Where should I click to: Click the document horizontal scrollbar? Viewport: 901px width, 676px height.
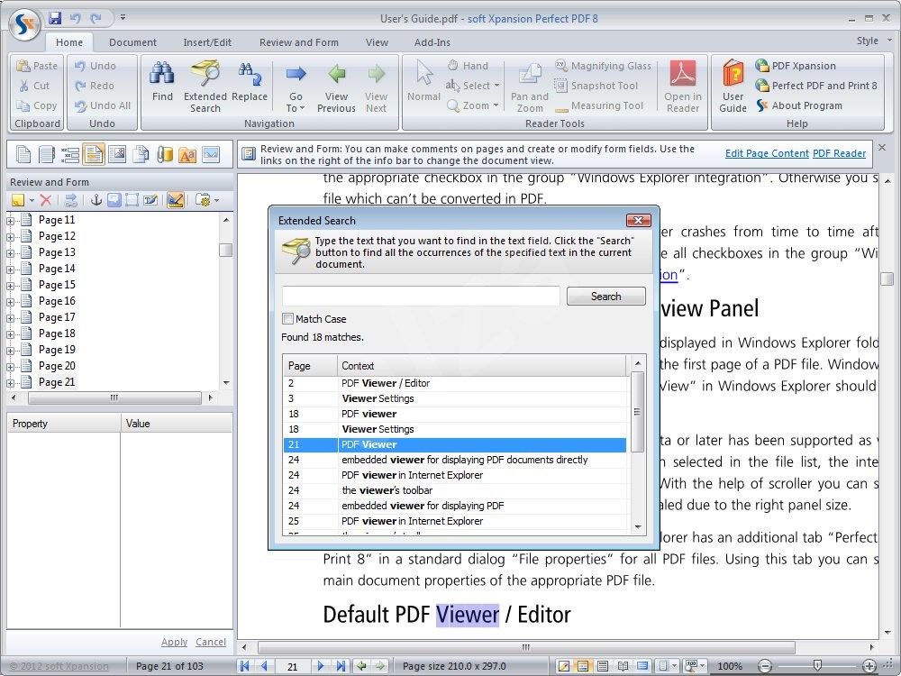point(526,647)
